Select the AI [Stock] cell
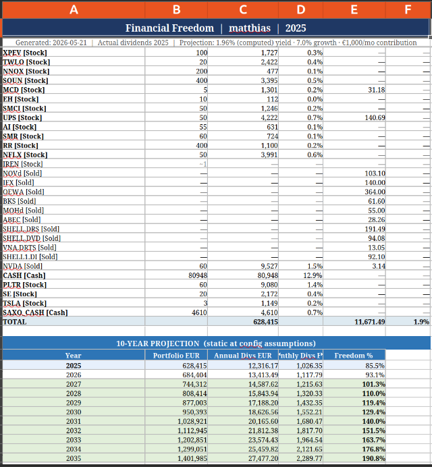 (74, 127)
